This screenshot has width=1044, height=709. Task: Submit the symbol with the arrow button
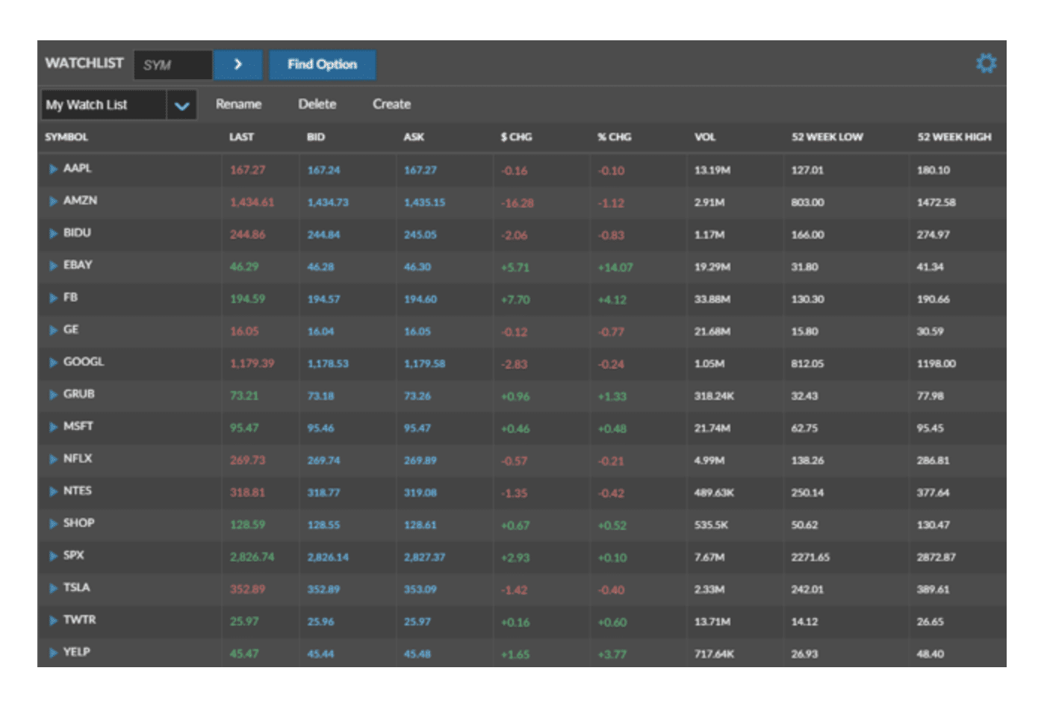click(x=237, y=64)
